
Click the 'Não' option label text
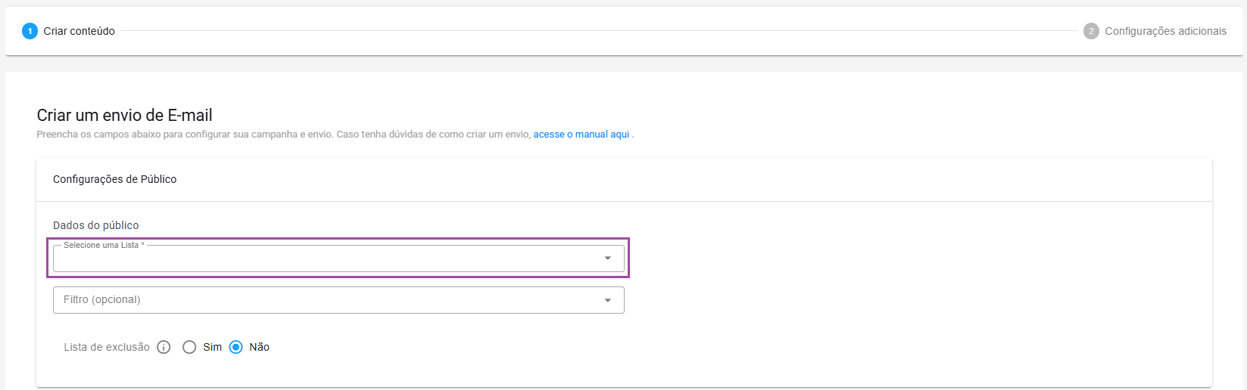point(259,347)
